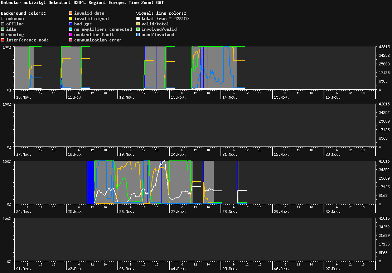Viewport: 392px width, 273px height.
Task: Select the 'offline' legend color box
Action: point(2,24)
